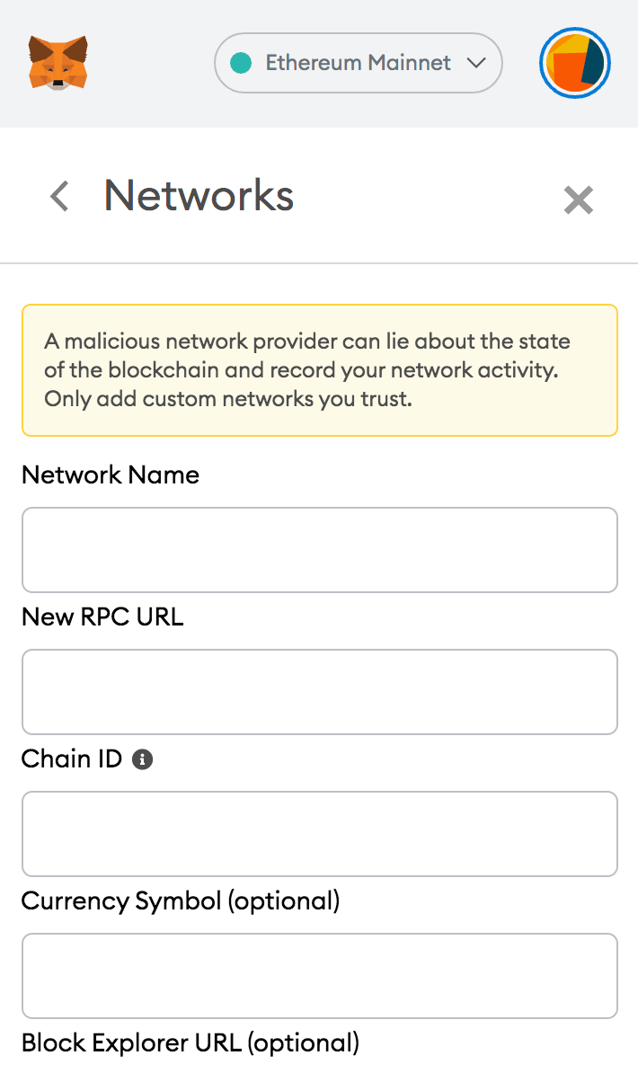Image resolution: width=638 pixels, height=1073 pixels.
Task: Click the Network Name label
Action: 111,474
